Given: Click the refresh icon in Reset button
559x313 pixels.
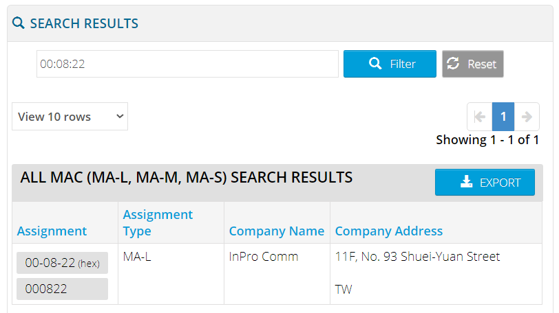Looking at the screenshot, I should point(453,64).
